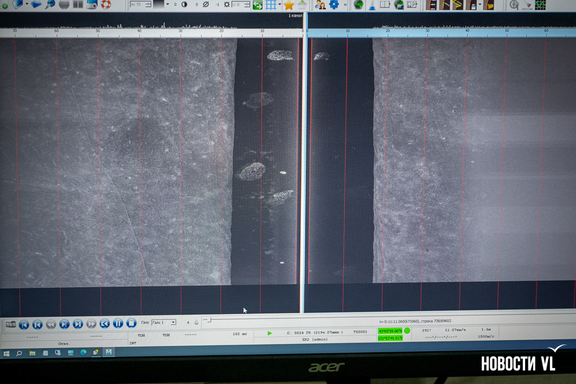The width and height of the screenshot is (576, 384).
Task: Click the two-users icon in toolbar
Action: (320, 5)
